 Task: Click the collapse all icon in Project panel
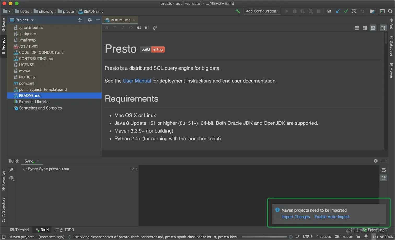point(80,20)
